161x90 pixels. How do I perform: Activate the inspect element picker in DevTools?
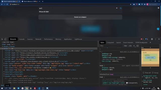tap(2, 39)
